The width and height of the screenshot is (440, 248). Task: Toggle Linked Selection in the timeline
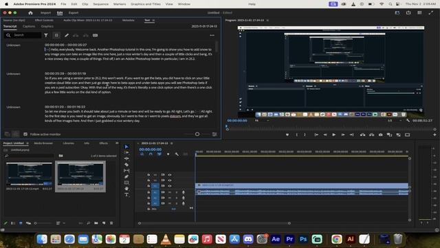click(x=159, y=154)
